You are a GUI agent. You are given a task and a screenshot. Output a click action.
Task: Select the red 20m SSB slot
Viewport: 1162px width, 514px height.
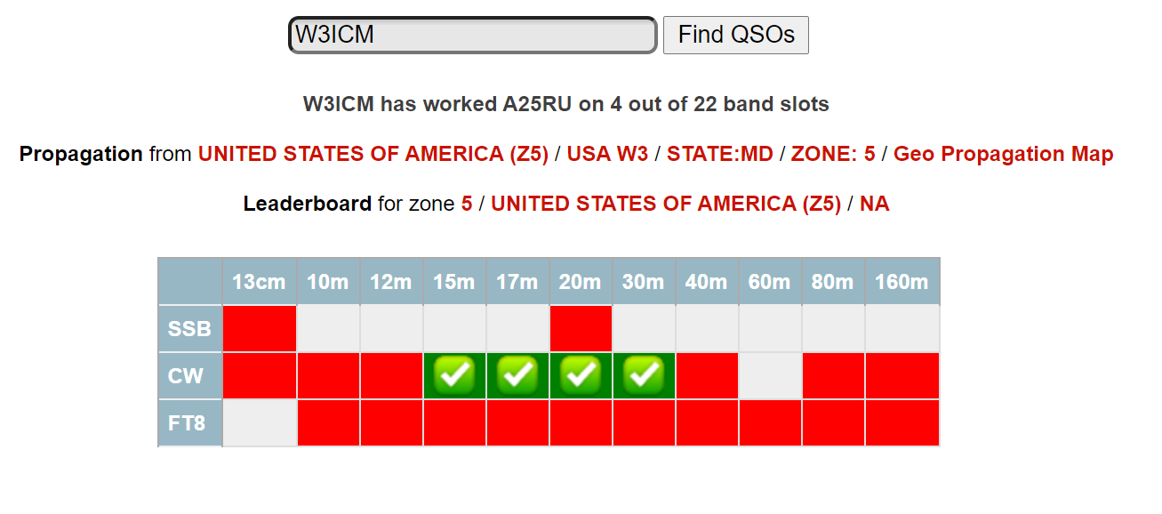pyautogui.click(x=581, y=329)
